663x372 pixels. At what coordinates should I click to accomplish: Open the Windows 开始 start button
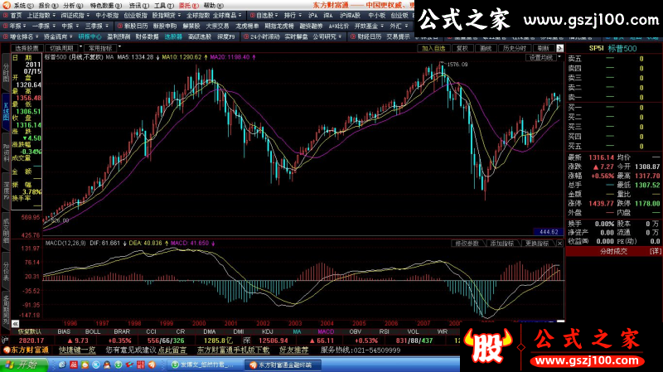coord(23,365)
